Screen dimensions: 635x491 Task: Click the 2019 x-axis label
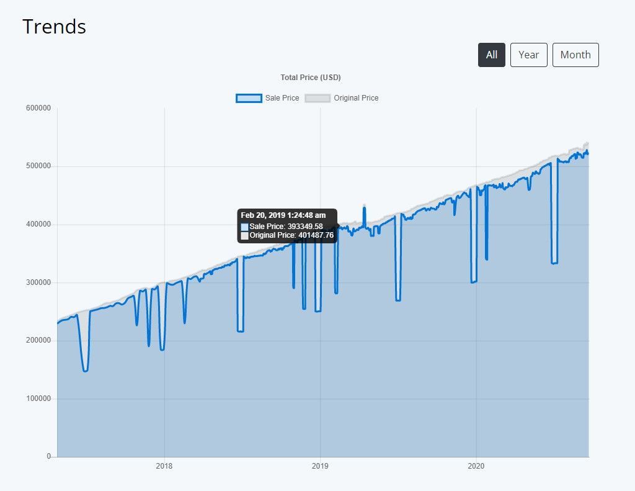point(320,466)
